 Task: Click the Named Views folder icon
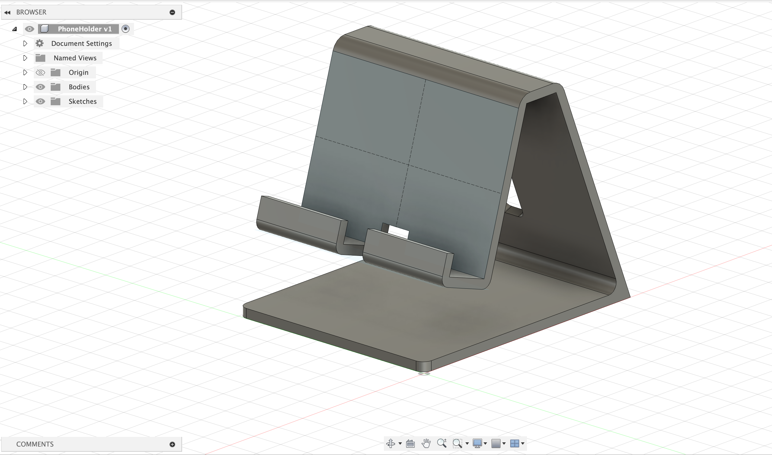coord(40,58)
